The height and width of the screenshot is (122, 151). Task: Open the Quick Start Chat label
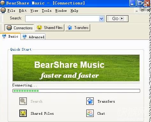[x=101, y=113]
